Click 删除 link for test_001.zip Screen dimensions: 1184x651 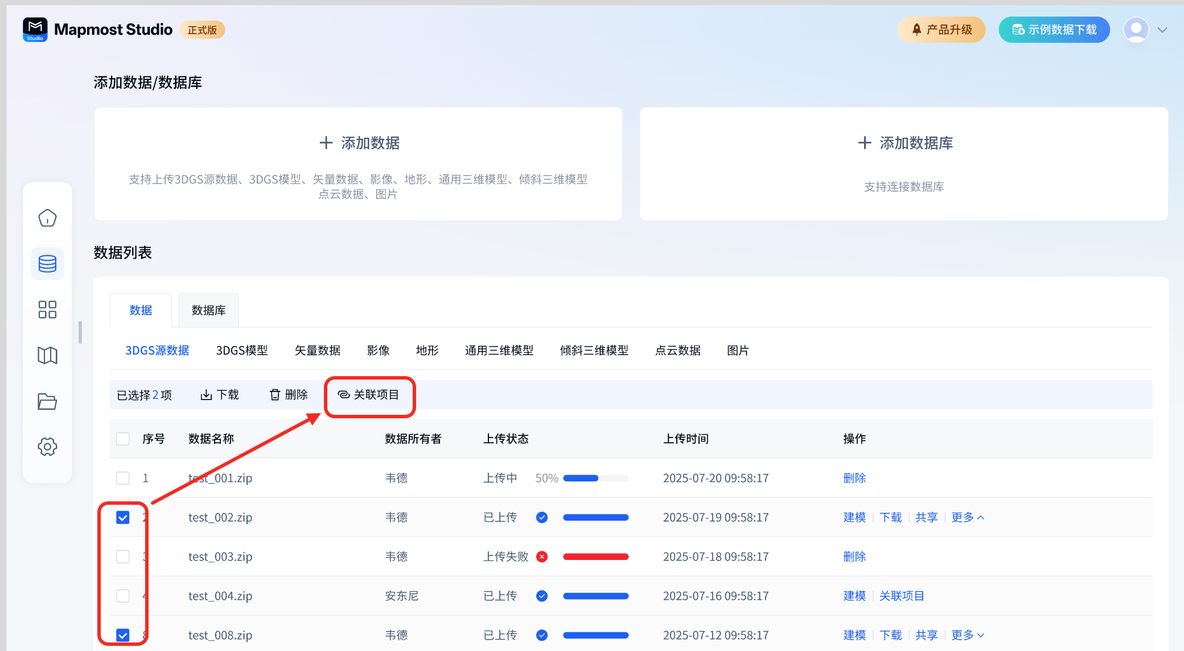tap(854, 478)
